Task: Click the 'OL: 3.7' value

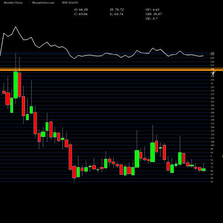Action: pyautogui.click(x=152, y=19)
